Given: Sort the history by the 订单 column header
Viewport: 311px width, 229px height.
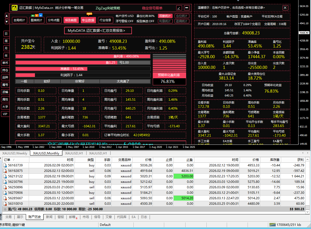Looking at the screenshot, I should coord(7,160).
